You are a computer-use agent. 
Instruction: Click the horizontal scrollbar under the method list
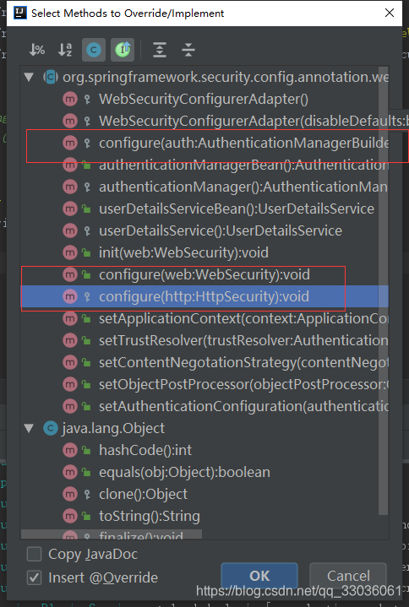112,534
